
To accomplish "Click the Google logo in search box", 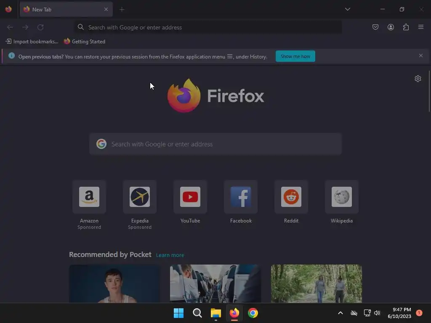I will tap(101, 144).
